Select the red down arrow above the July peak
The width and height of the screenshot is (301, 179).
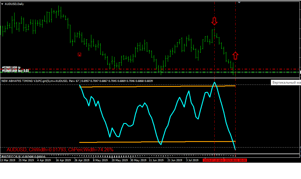click(x=214, y=21)
